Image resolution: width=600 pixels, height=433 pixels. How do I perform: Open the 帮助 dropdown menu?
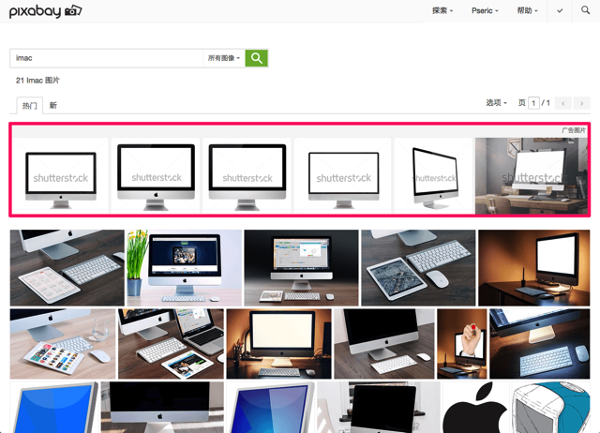click(x=527, y=10)
